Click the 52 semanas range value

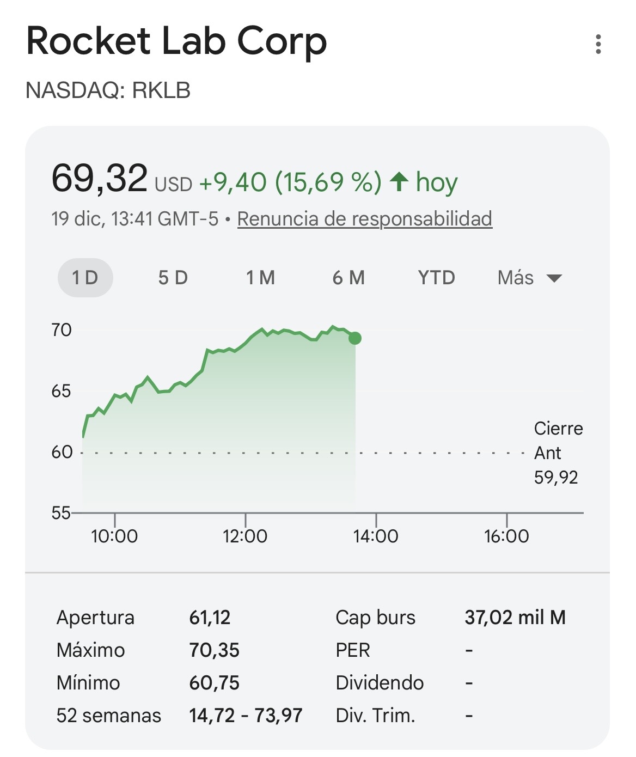point(246,716)
